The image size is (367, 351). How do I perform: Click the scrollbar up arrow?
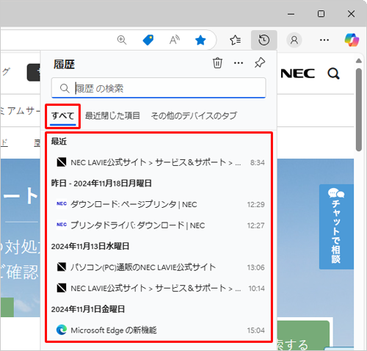(359, 61)
